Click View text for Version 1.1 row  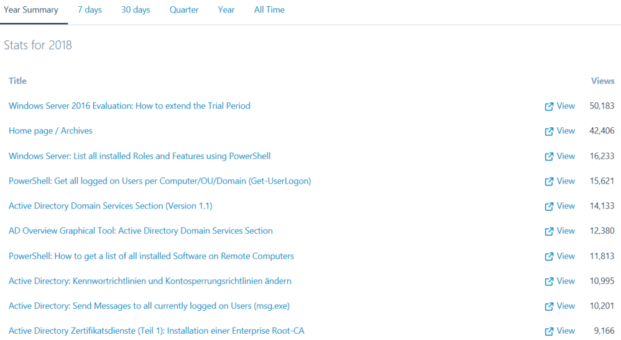click(x=566, y=206)
